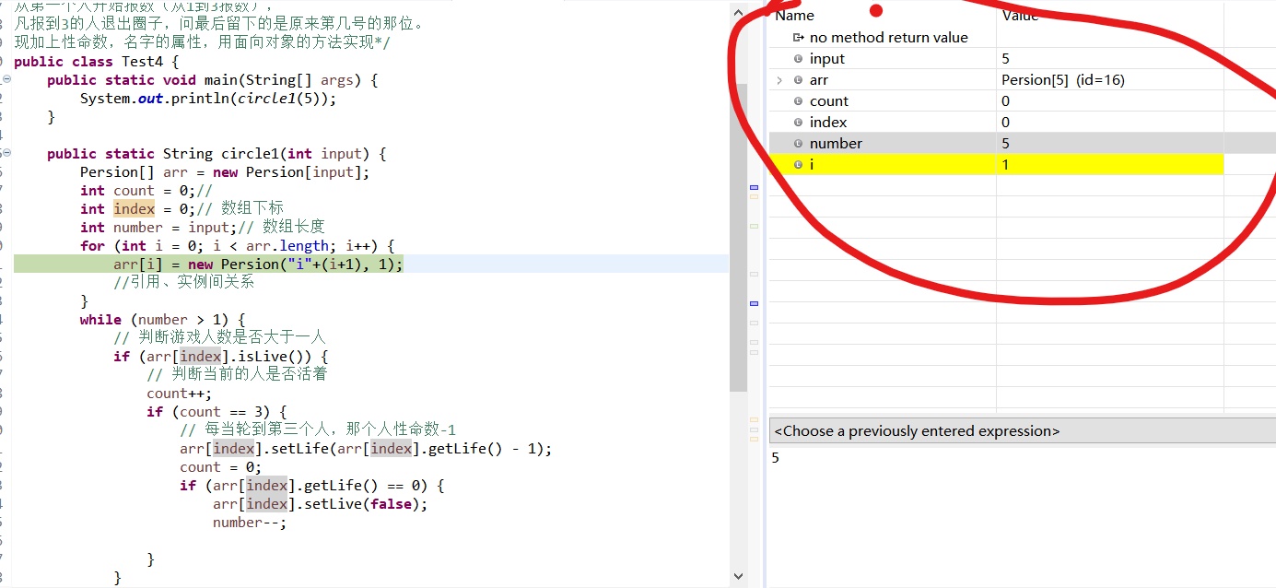Open the previously entered expression dropdown
1276x588 pixels.
click(1023, 430)
